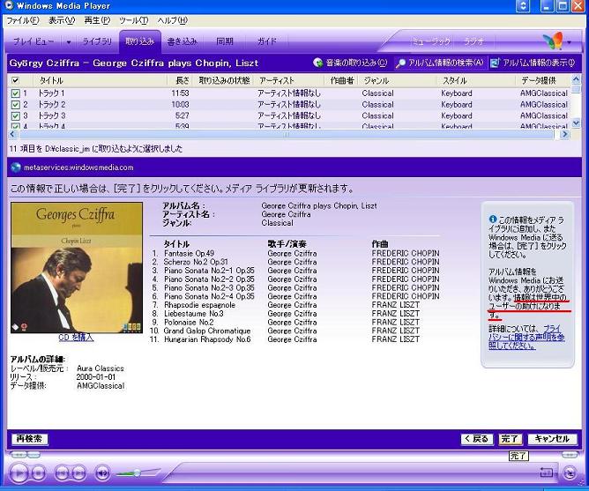
Task: Sort by the 長さ column header
Action: pos(180,80)
